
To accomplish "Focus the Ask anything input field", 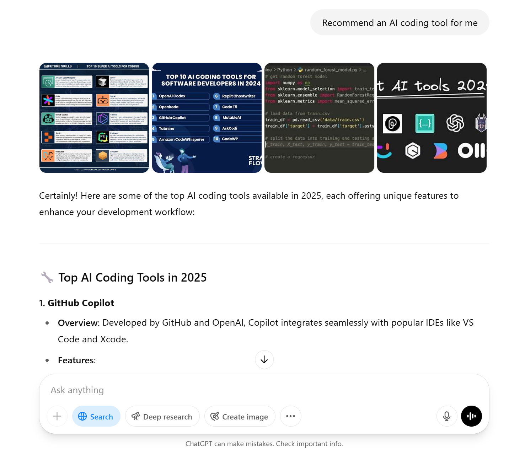I will [x=264, y=390].
